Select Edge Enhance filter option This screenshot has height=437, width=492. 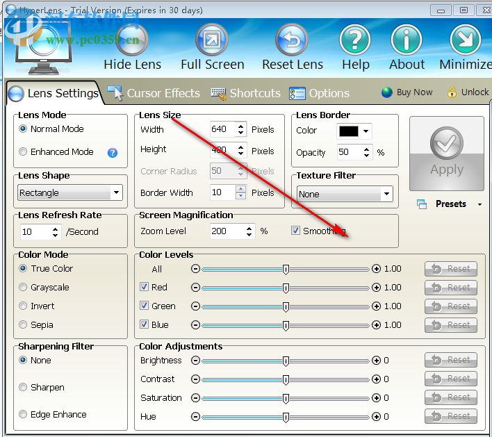coord(23,414)
